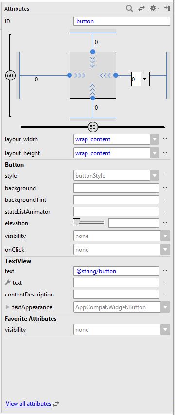Click the elevation slider thumb
This screenshot has width=175, height=415.
(x=76, y=222)
